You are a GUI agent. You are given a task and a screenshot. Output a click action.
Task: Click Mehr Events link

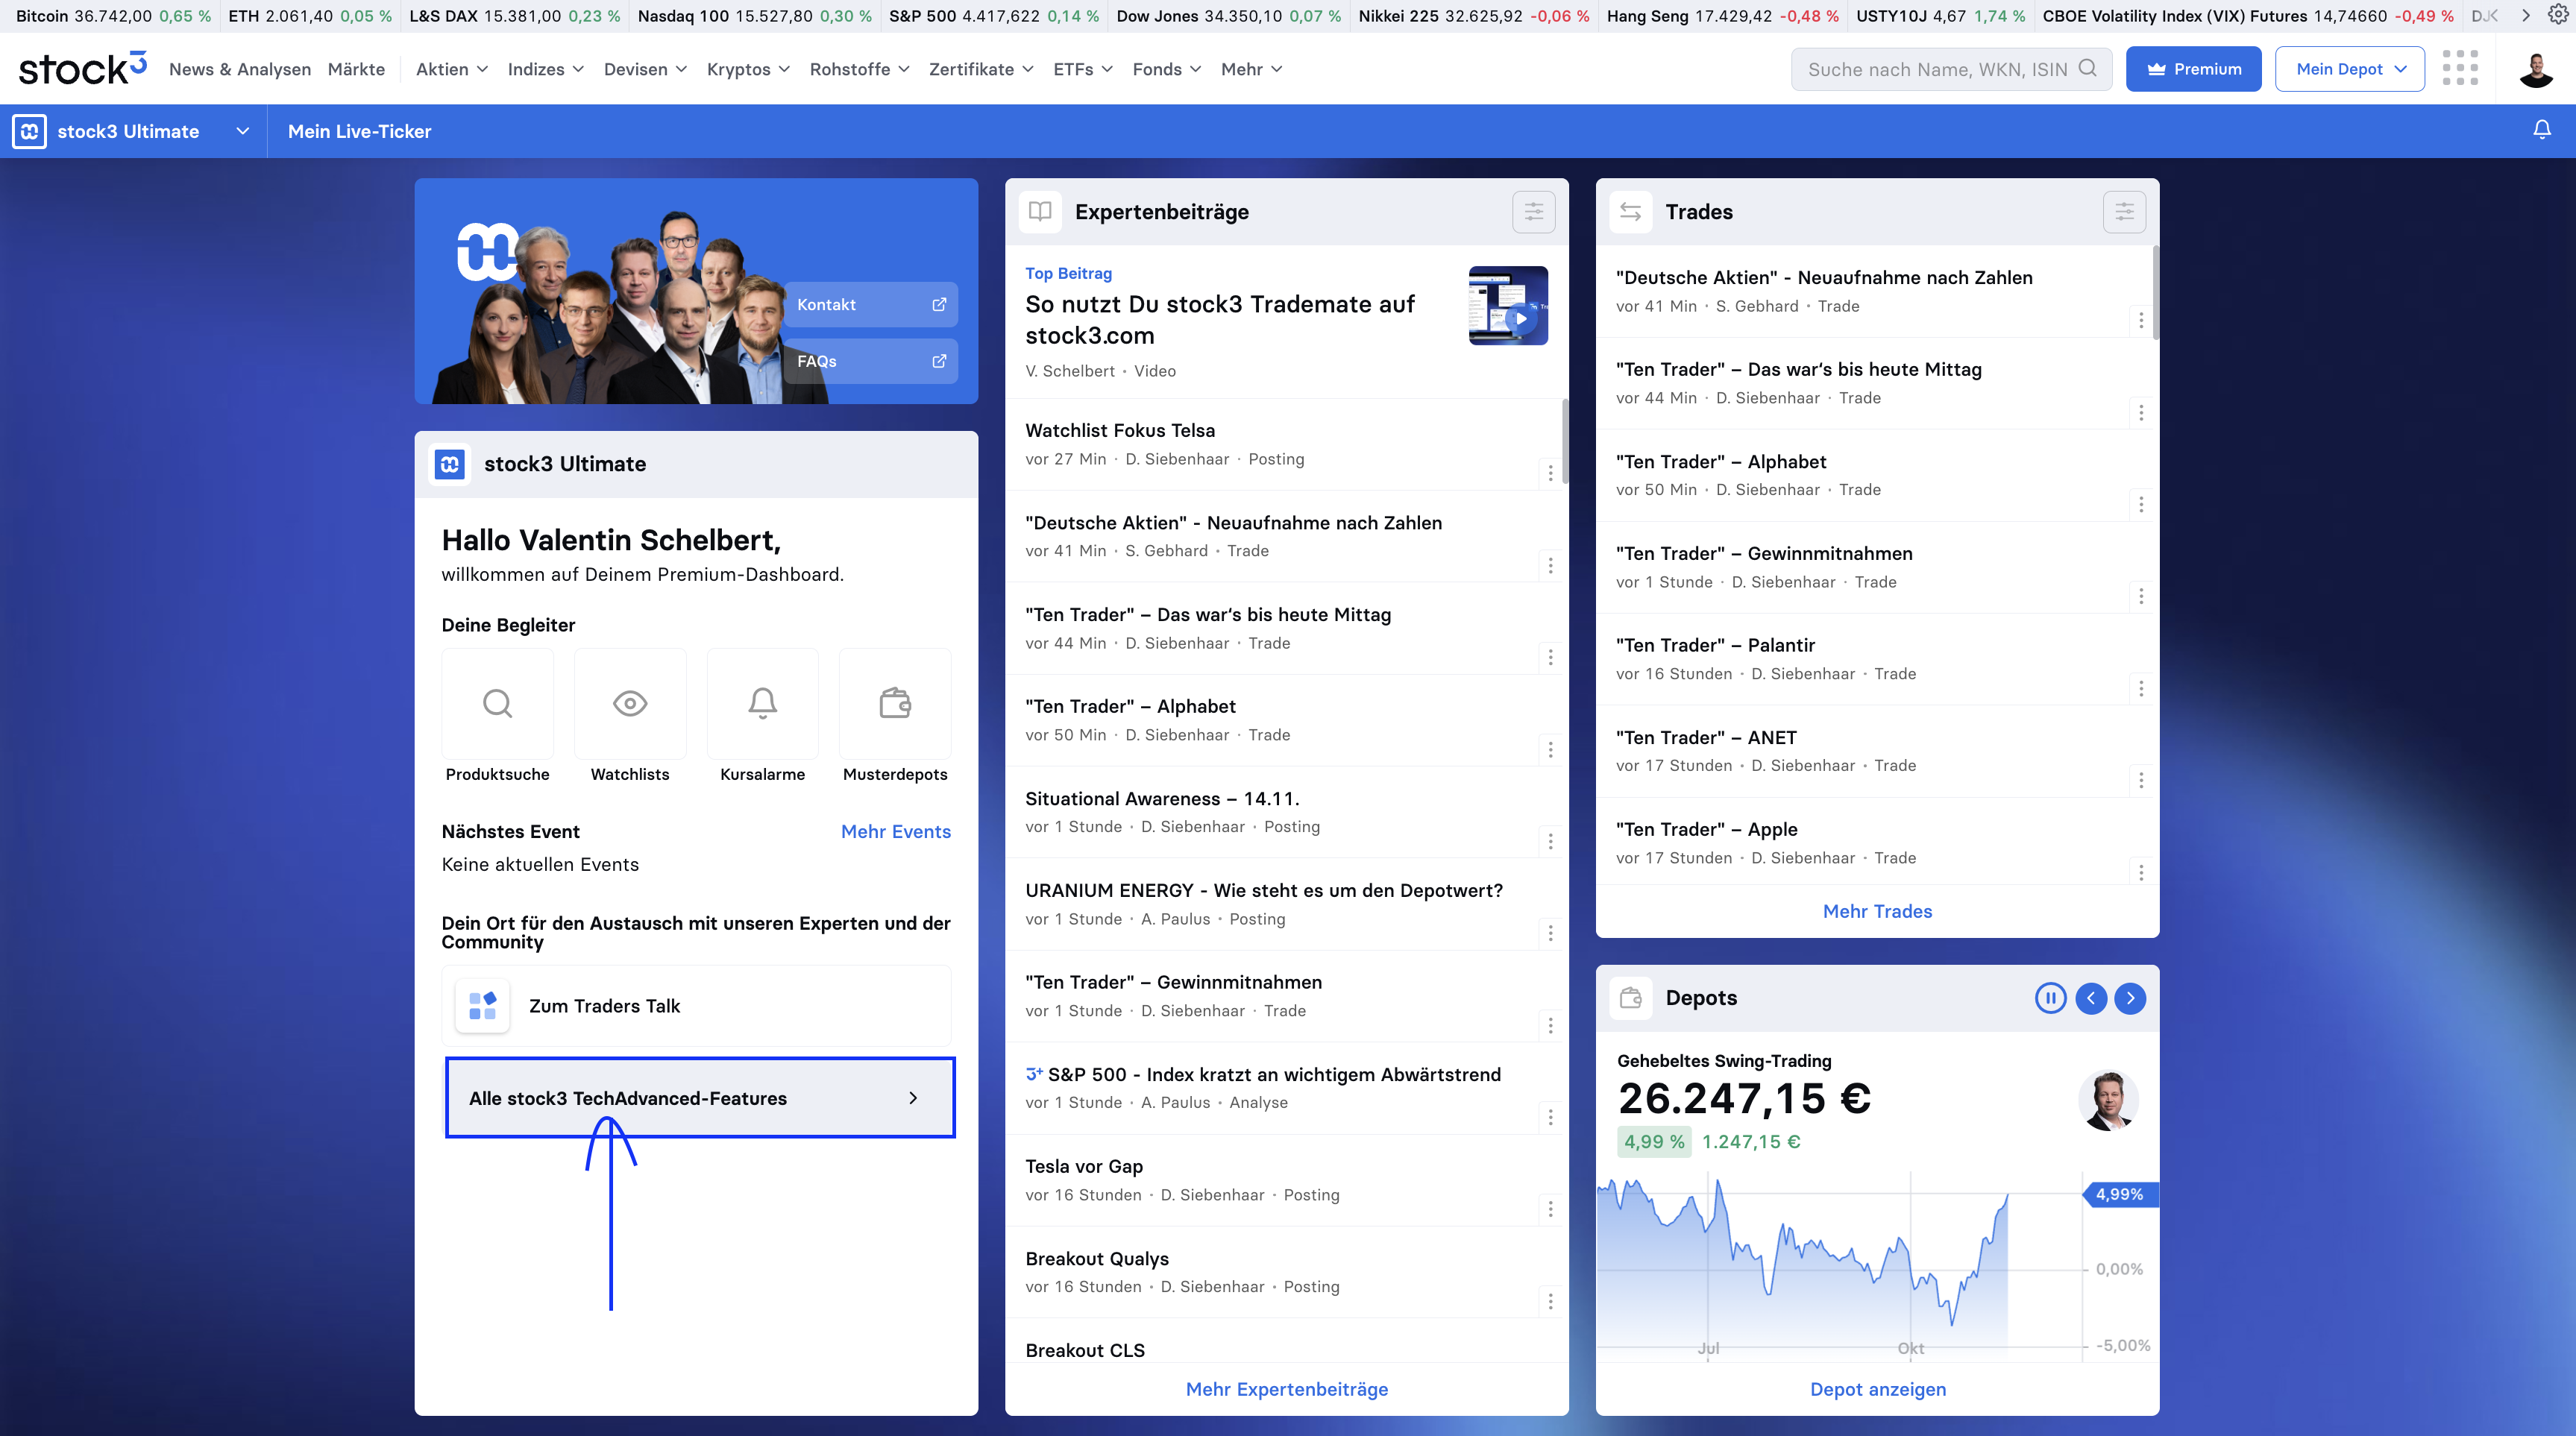tap(895, 831)
